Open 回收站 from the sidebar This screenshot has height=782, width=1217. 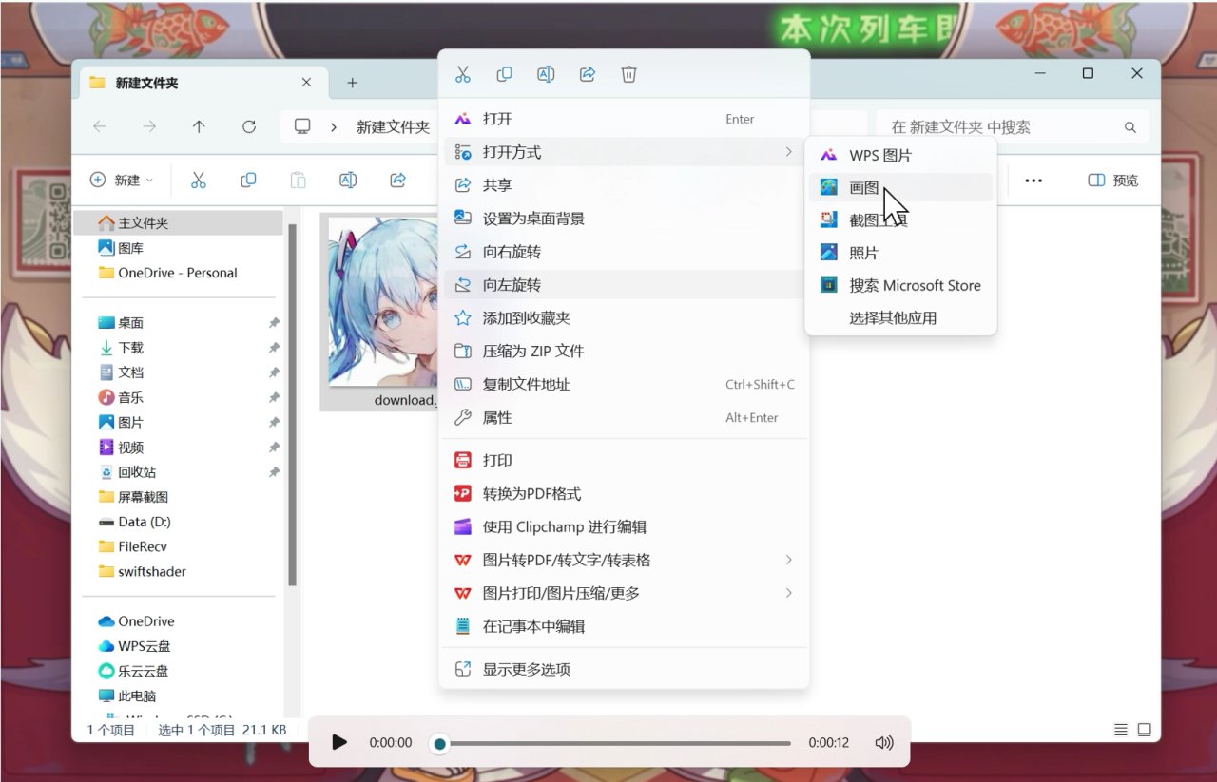[178, 472]
